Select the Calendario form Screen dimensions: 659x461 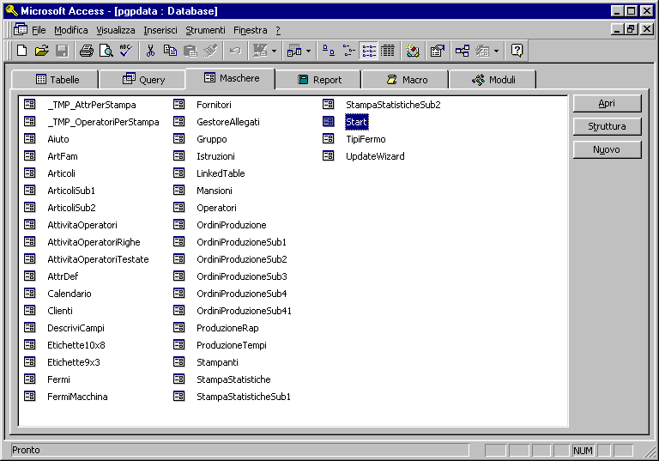pyautogui.click(x=70, y=294)
